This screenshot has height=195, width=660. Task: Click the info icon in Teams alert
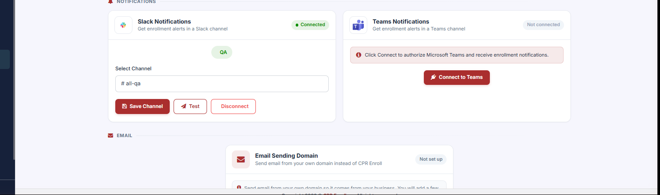pos(359,55)
